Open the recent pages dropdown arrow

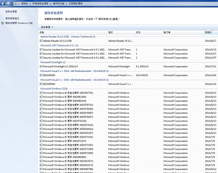[12, 4]
